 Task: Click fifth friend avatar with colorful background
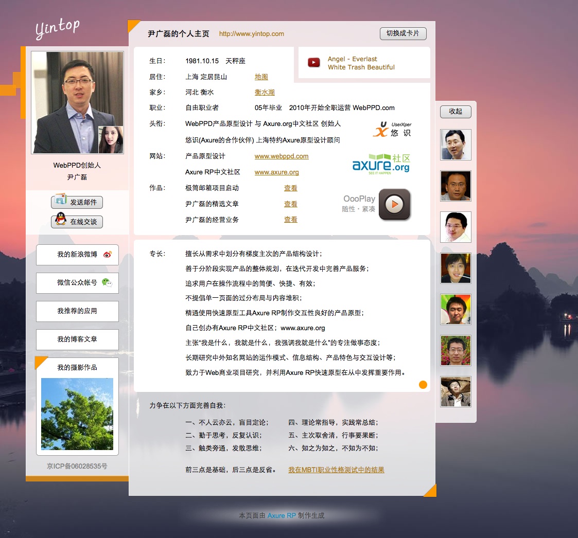(x=456, y=309)
